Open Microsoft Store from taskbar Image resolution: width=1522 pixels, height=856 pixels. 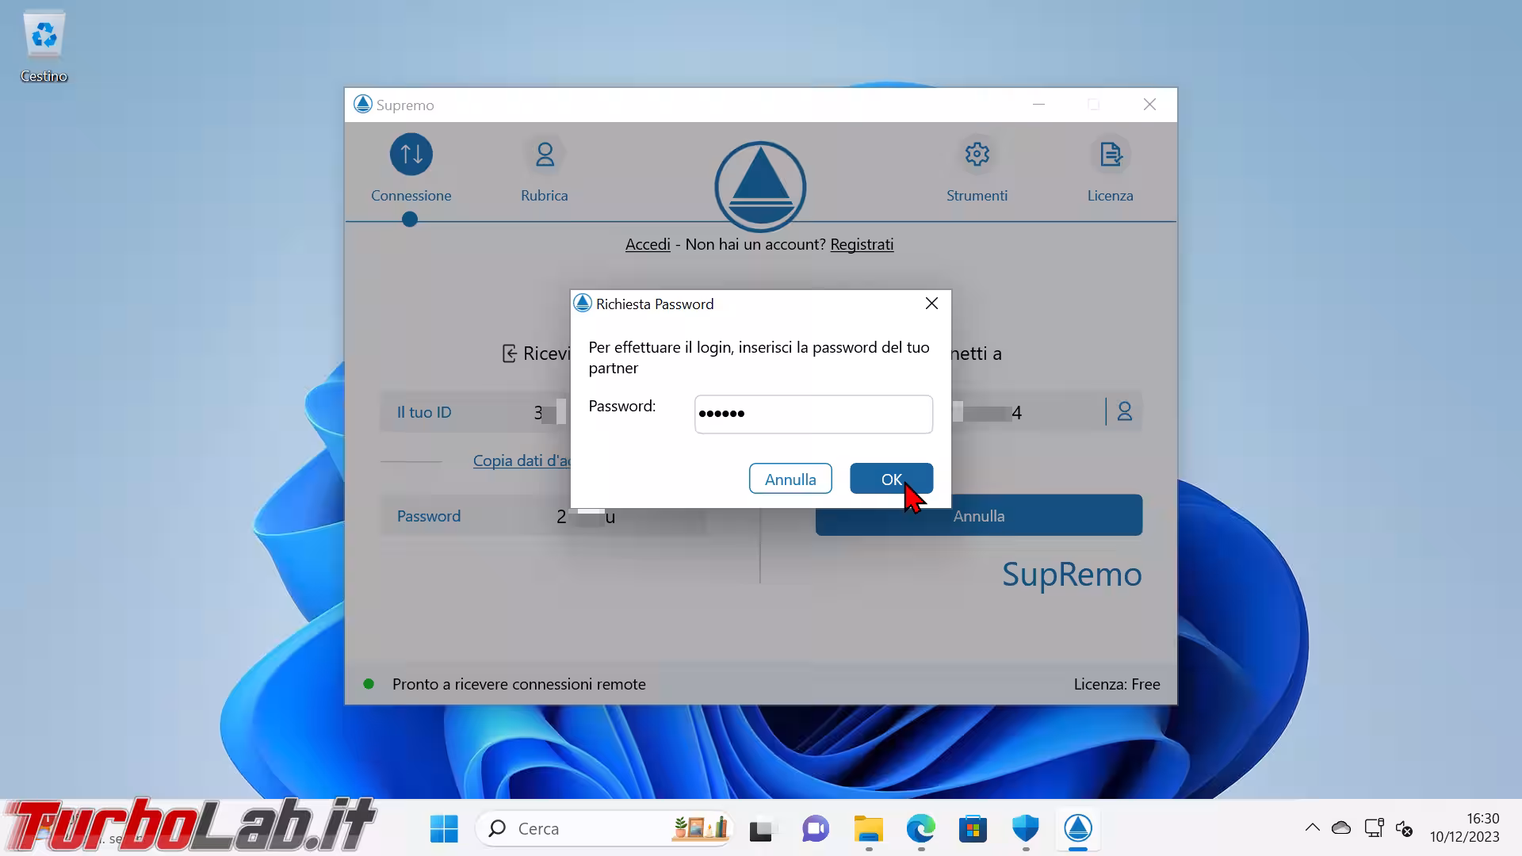click(973, 829)
